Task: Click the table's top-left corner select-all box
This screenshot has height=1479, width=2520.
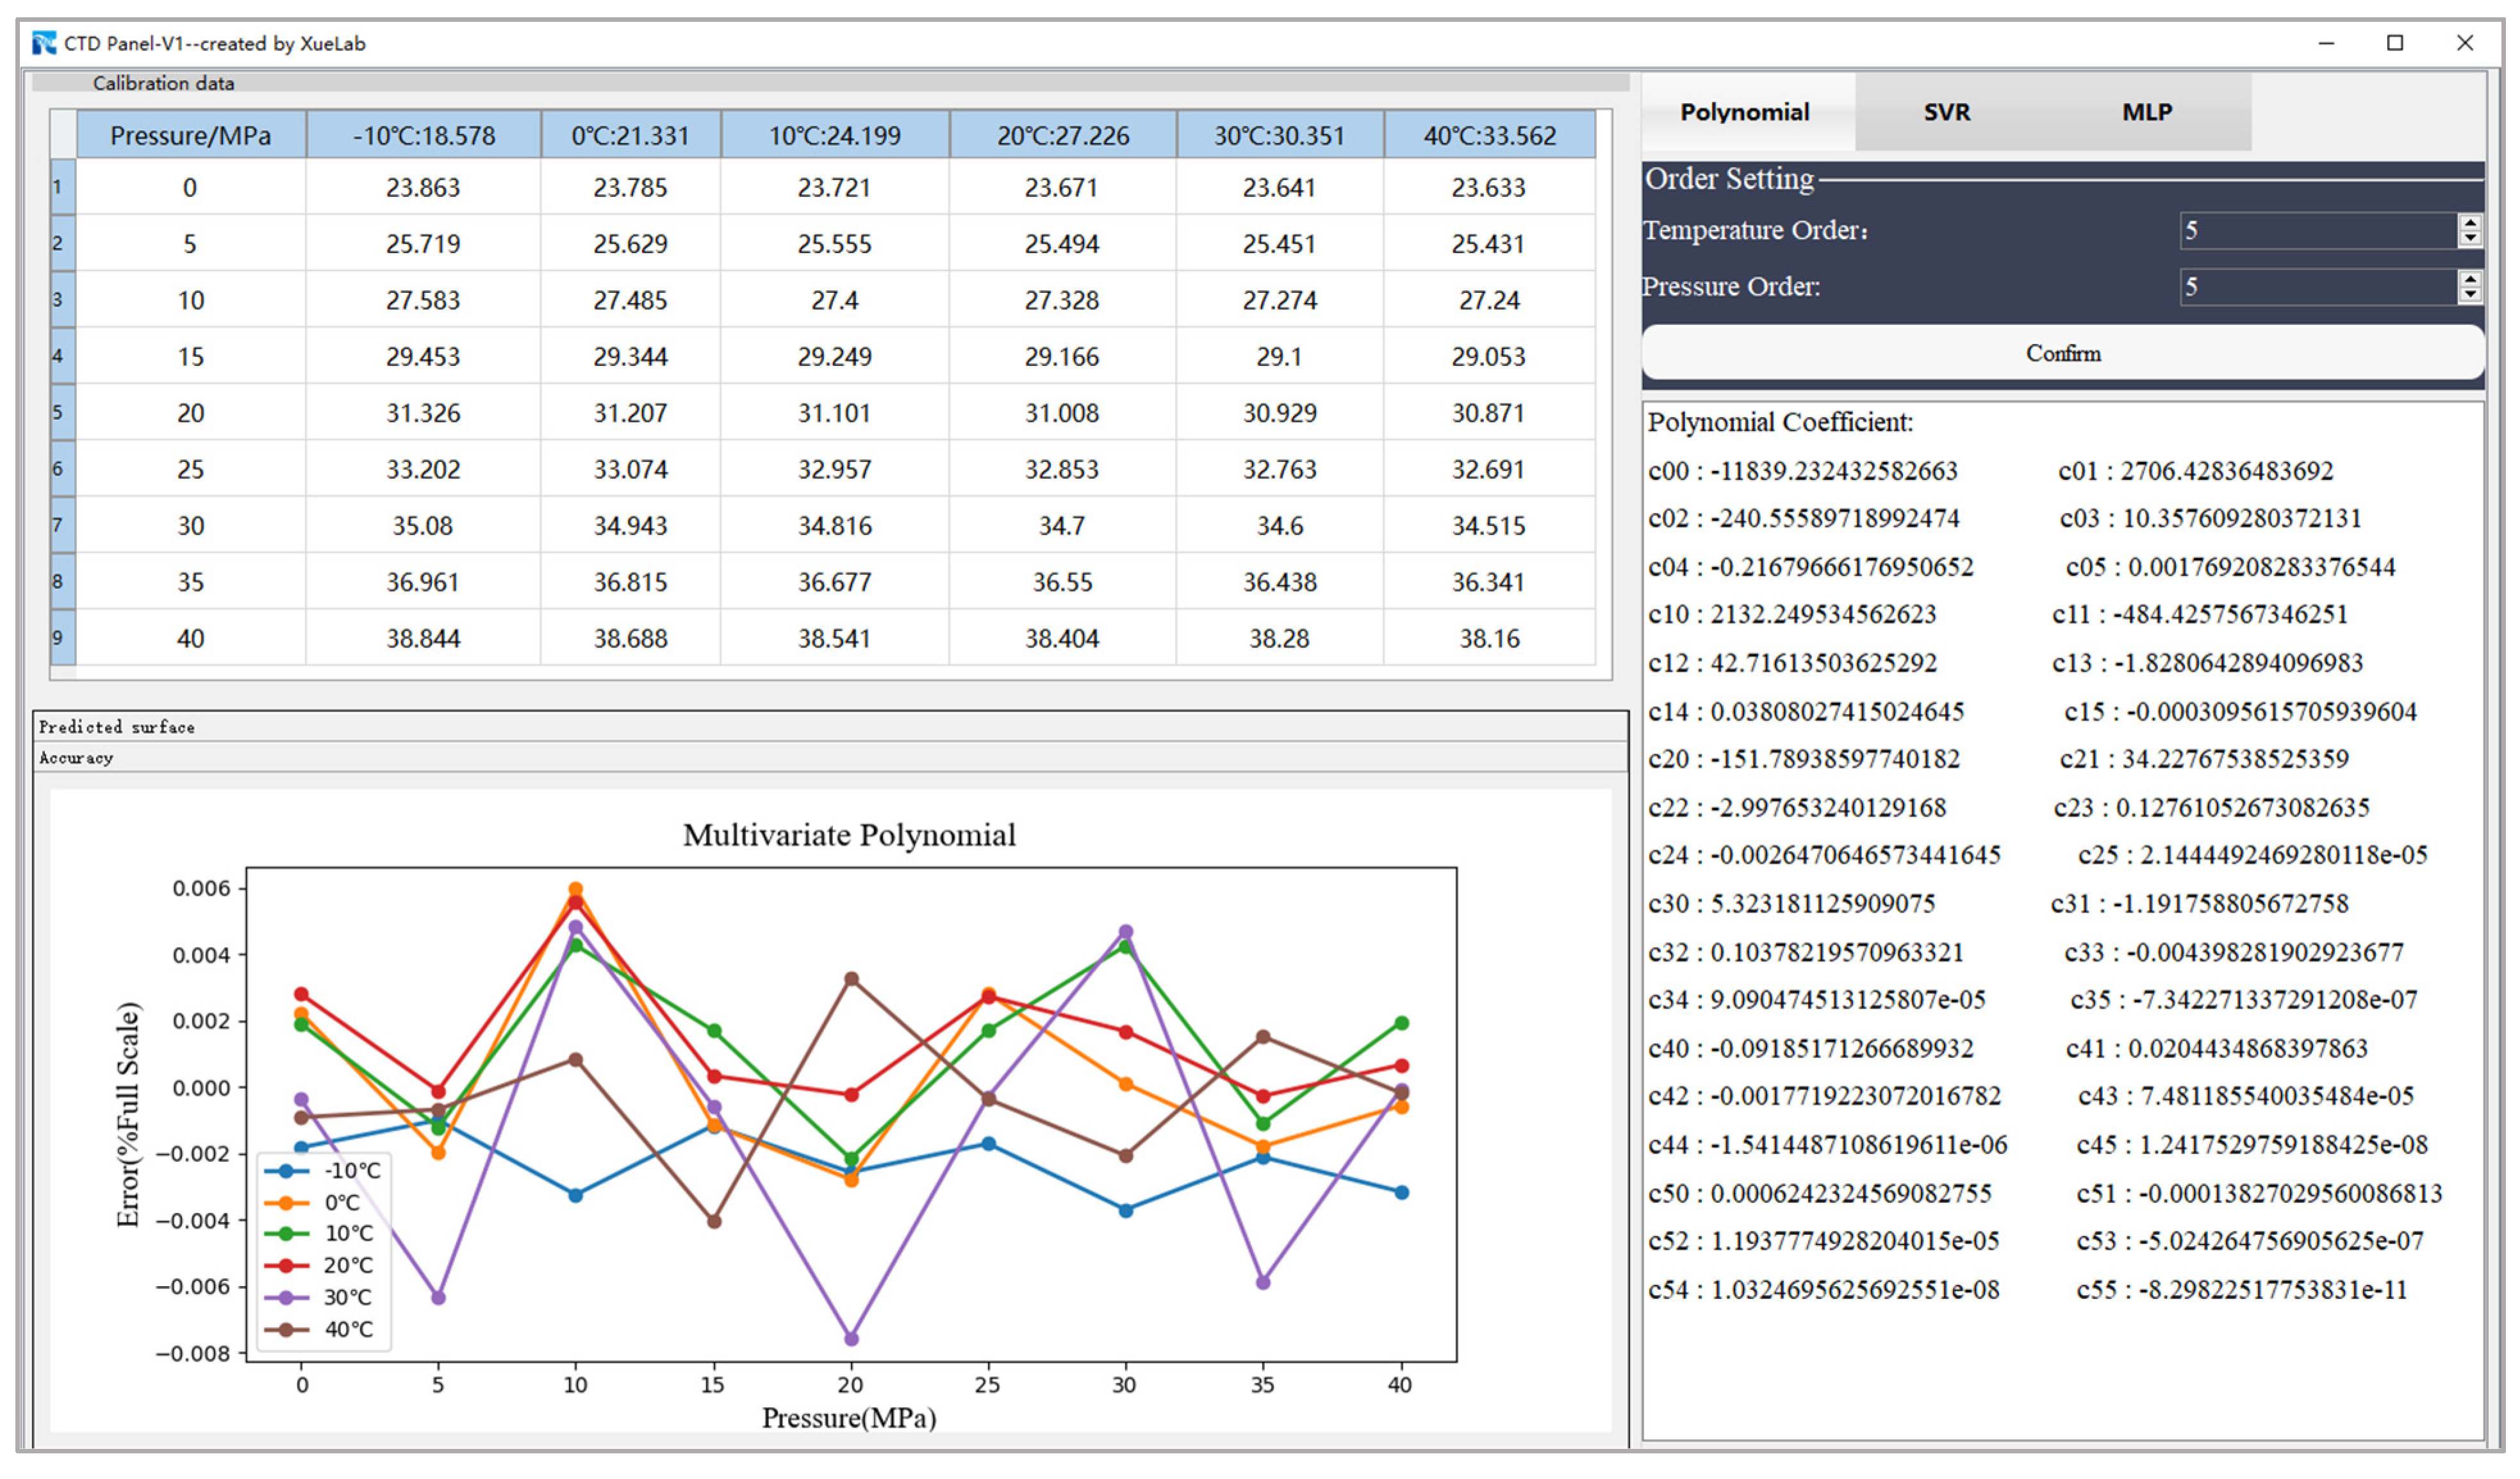Action: [63, 134]
